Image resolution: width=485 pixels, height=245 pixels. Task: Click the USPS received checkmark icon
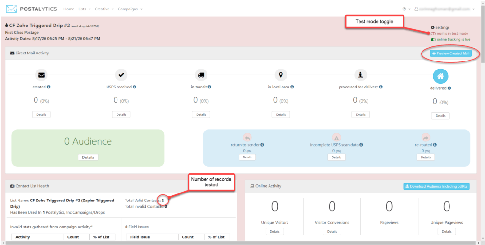point(121,75)
